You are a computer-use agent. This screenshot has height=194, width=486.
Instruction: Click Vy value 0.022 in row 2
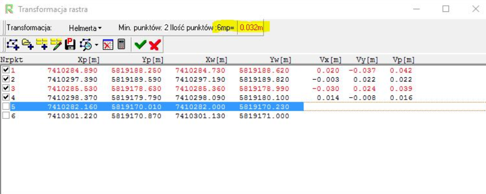pos(364,80)
